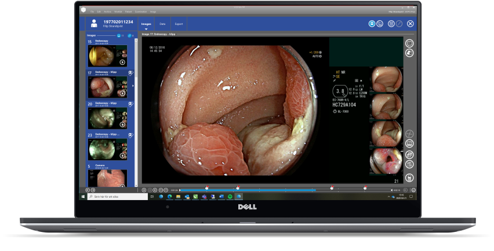
Task: Expand the Images tab dropdown arrow
Action: click(146, 29)
